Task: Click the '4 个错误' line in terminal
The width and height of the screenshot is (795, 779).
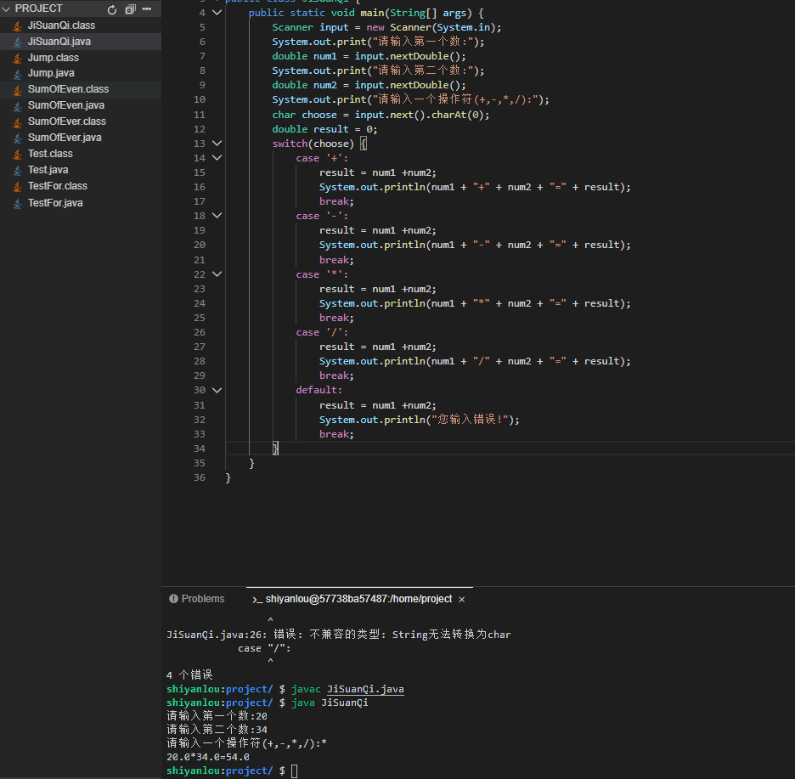Action: click(x=189, y=675)
